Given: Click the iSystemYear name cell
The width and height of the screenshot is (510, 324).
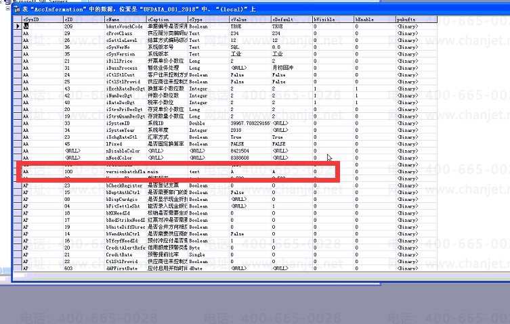Looking at the screenshot, I should coord(126,131).
